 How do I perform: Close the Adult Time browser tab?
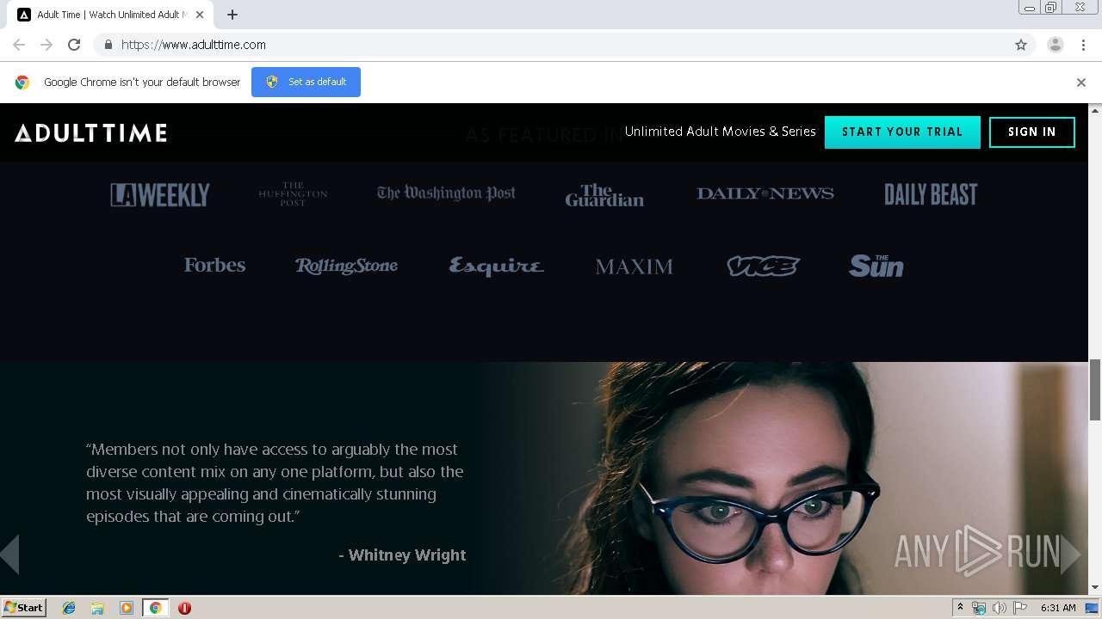pyautogui.click(x=200, y=15)
